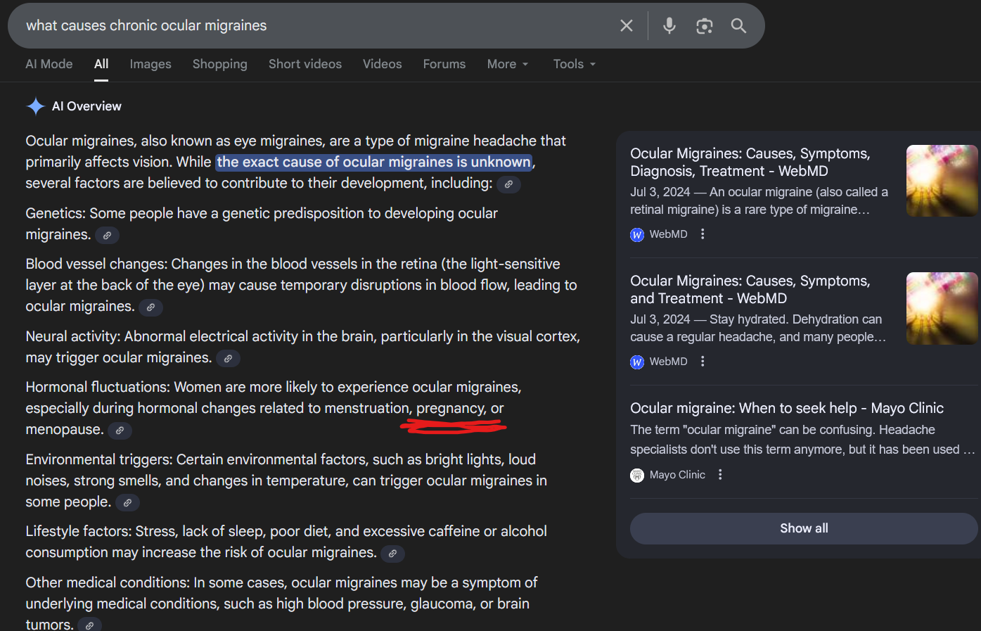The image size is (981, 631).
Task: Open the Tools dropdown
Action: (575, 64)
